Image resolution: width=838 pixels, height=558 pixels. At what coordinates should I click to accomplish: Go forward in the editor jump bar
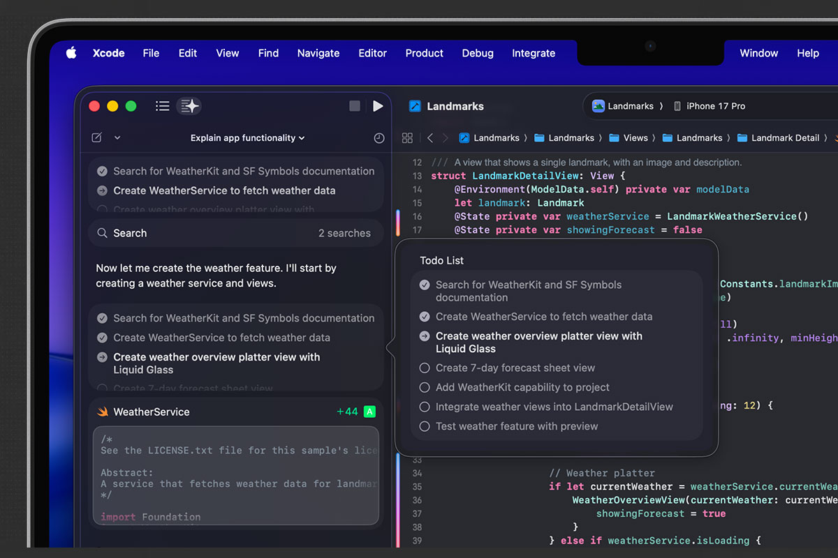446,138
